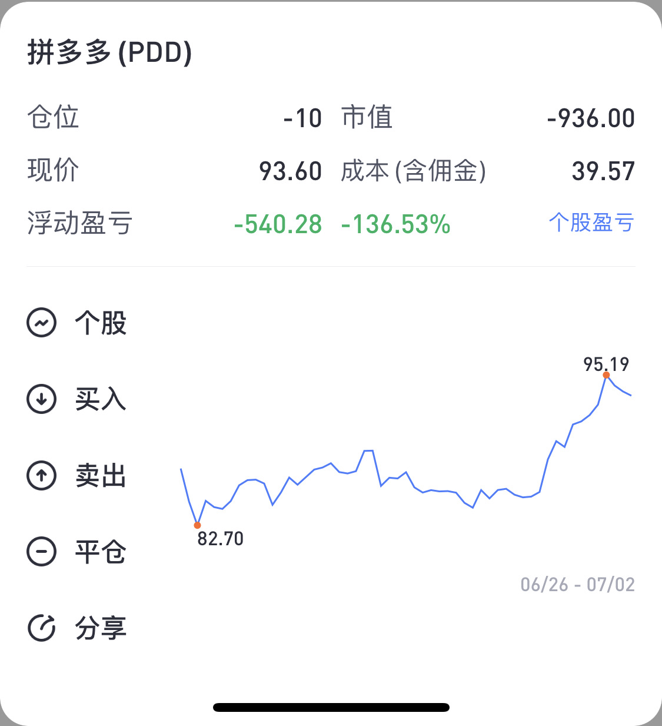Click the 拼多多 (PDD) title
Viewport: 662px width, 726px height.
[110, 52]
